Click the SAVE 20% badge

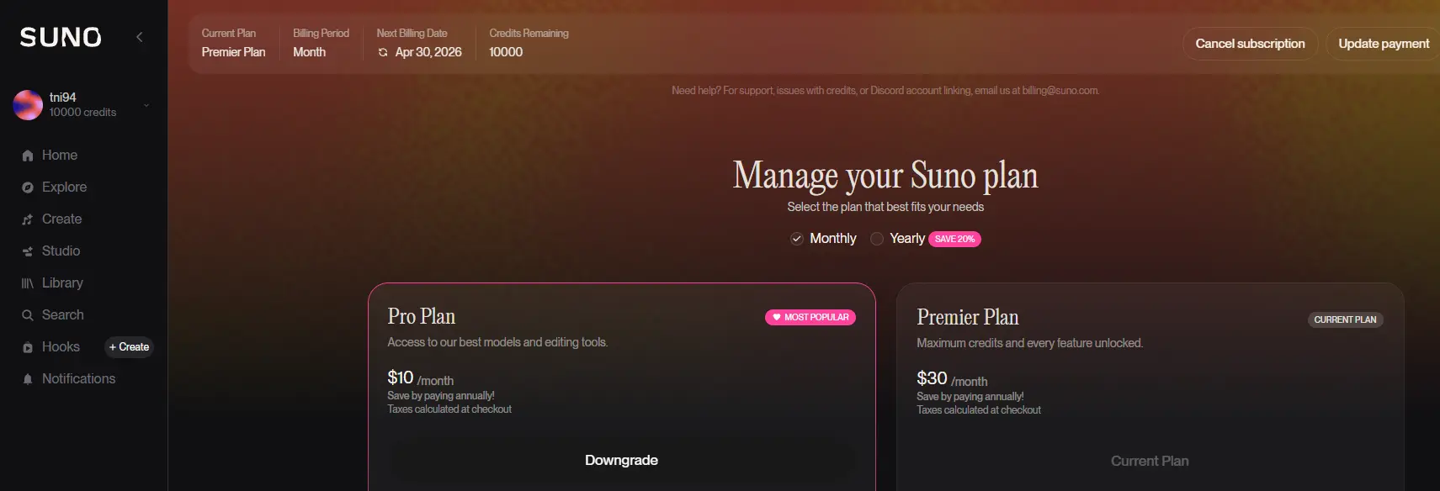coord(954,239)
